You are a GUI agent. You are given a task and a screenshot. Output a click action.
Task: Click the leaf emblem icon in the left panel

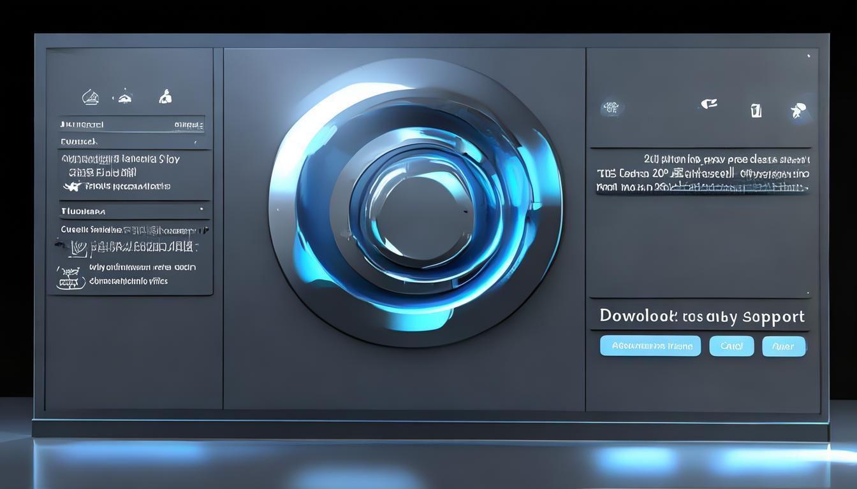(x=78, y=247)
